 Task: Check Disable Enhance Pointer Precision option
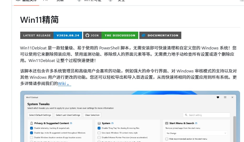coord(99,137)
